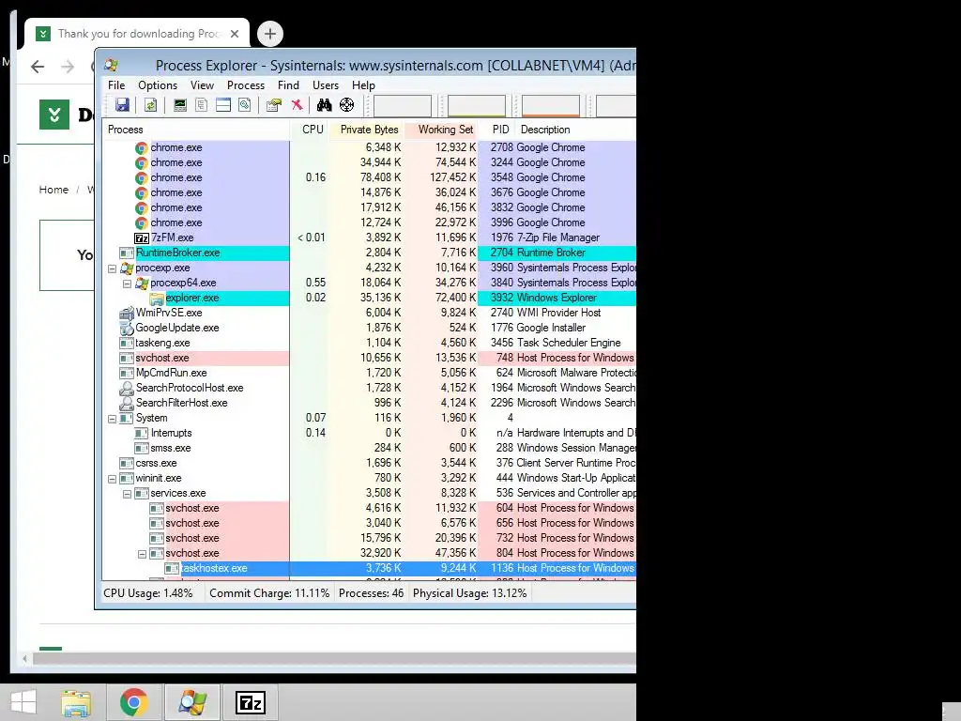The height and width of the screenshot is (721, 961).
Task: Sort by the Private Bytes column header
Action: (368, 130)
